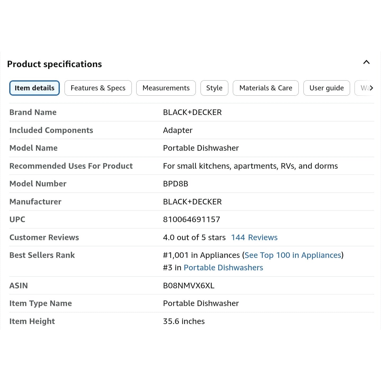The width and height of the screenshot is (381, 381).
Task: Click Item Type Name value Portable Dishwasher
Action: (201, 303)
